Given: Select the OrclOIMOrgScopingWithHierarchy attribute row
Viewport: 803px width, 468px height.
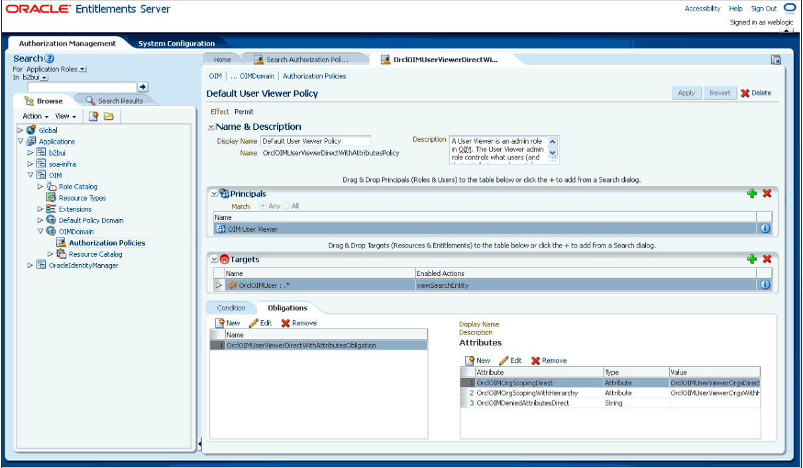Looking at the screenshot, I should (x=610, y=393).
